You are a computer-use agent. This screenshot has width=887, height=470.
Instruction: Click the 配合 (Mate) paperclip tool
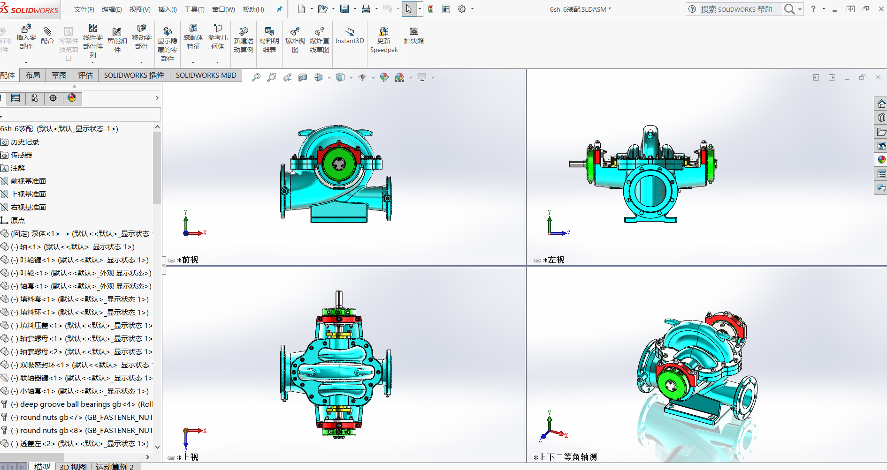click(x=47, y=36)
